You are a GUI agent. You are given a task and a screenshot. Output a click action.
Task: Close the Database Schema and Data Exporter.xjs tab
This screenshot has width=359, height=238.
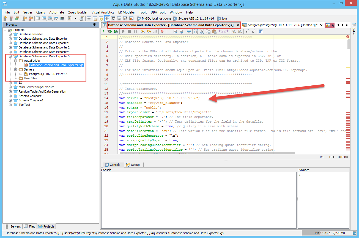238,25
